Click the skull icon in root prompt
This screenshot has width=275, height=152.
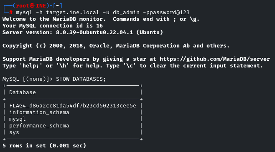click(32, 6)
